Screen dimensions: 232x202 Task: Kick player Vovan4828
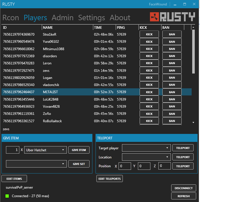pos(149,106)
